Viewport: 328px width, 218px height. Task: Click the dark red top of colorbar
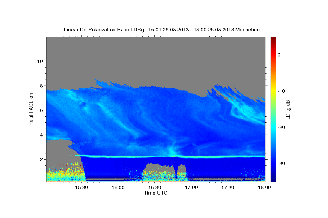(273, 39)
